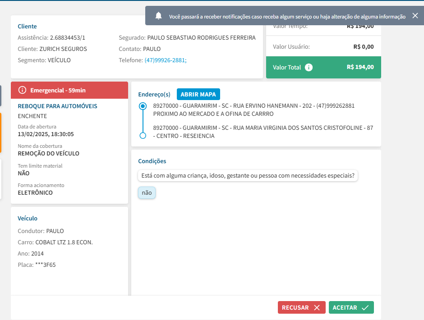Click the Veículo section heading
424x320 pixels.
coord(28,219)
